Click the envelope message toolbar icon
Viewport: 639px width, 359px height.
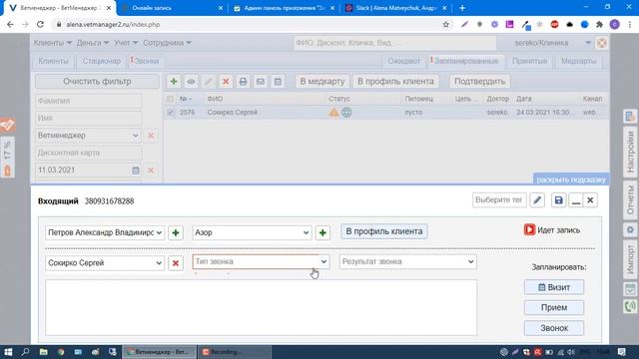pyautogui.click(x=260, y=82)
